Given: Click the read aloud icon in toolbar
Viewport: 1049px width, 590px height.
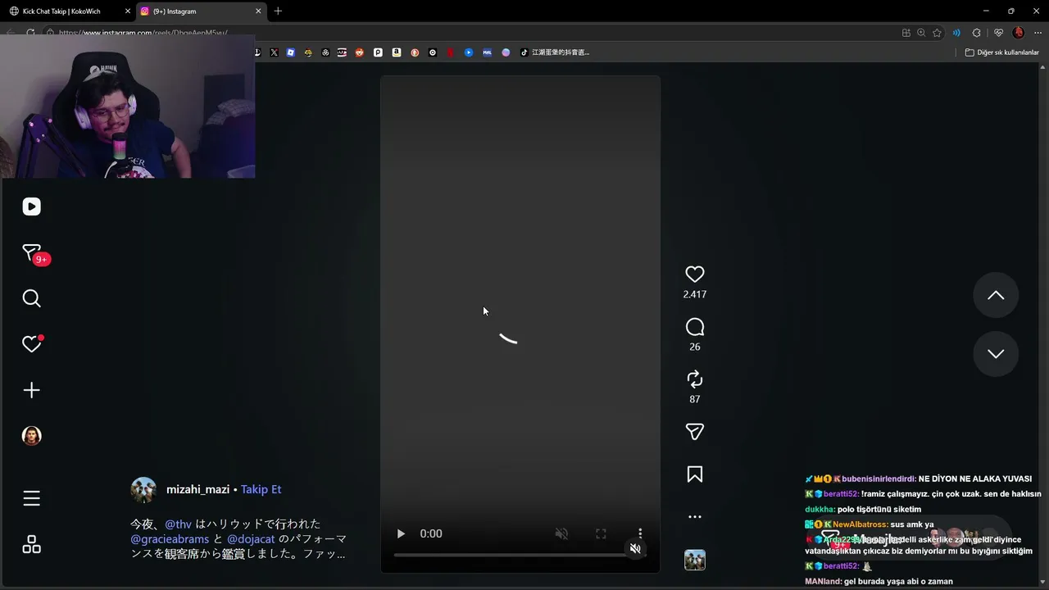Looking at the screenshot, I should click(x=956, y=33).
